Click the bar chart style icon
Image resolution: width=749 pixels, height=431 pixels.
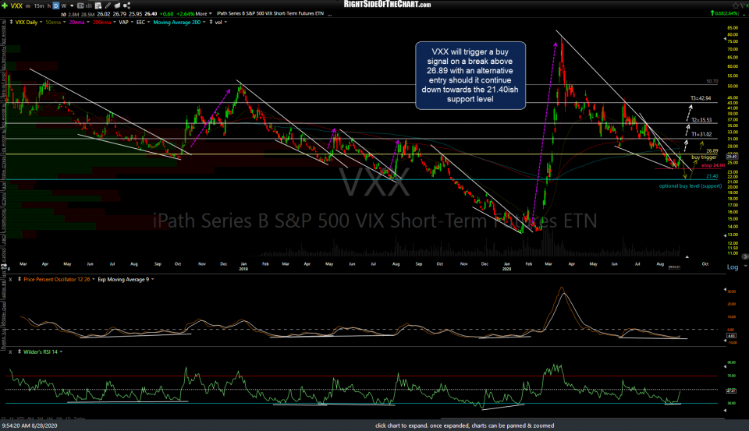click(88, 5)
